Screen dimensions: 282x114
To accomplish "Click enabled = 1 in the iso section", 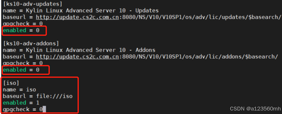I will point(21,103).
